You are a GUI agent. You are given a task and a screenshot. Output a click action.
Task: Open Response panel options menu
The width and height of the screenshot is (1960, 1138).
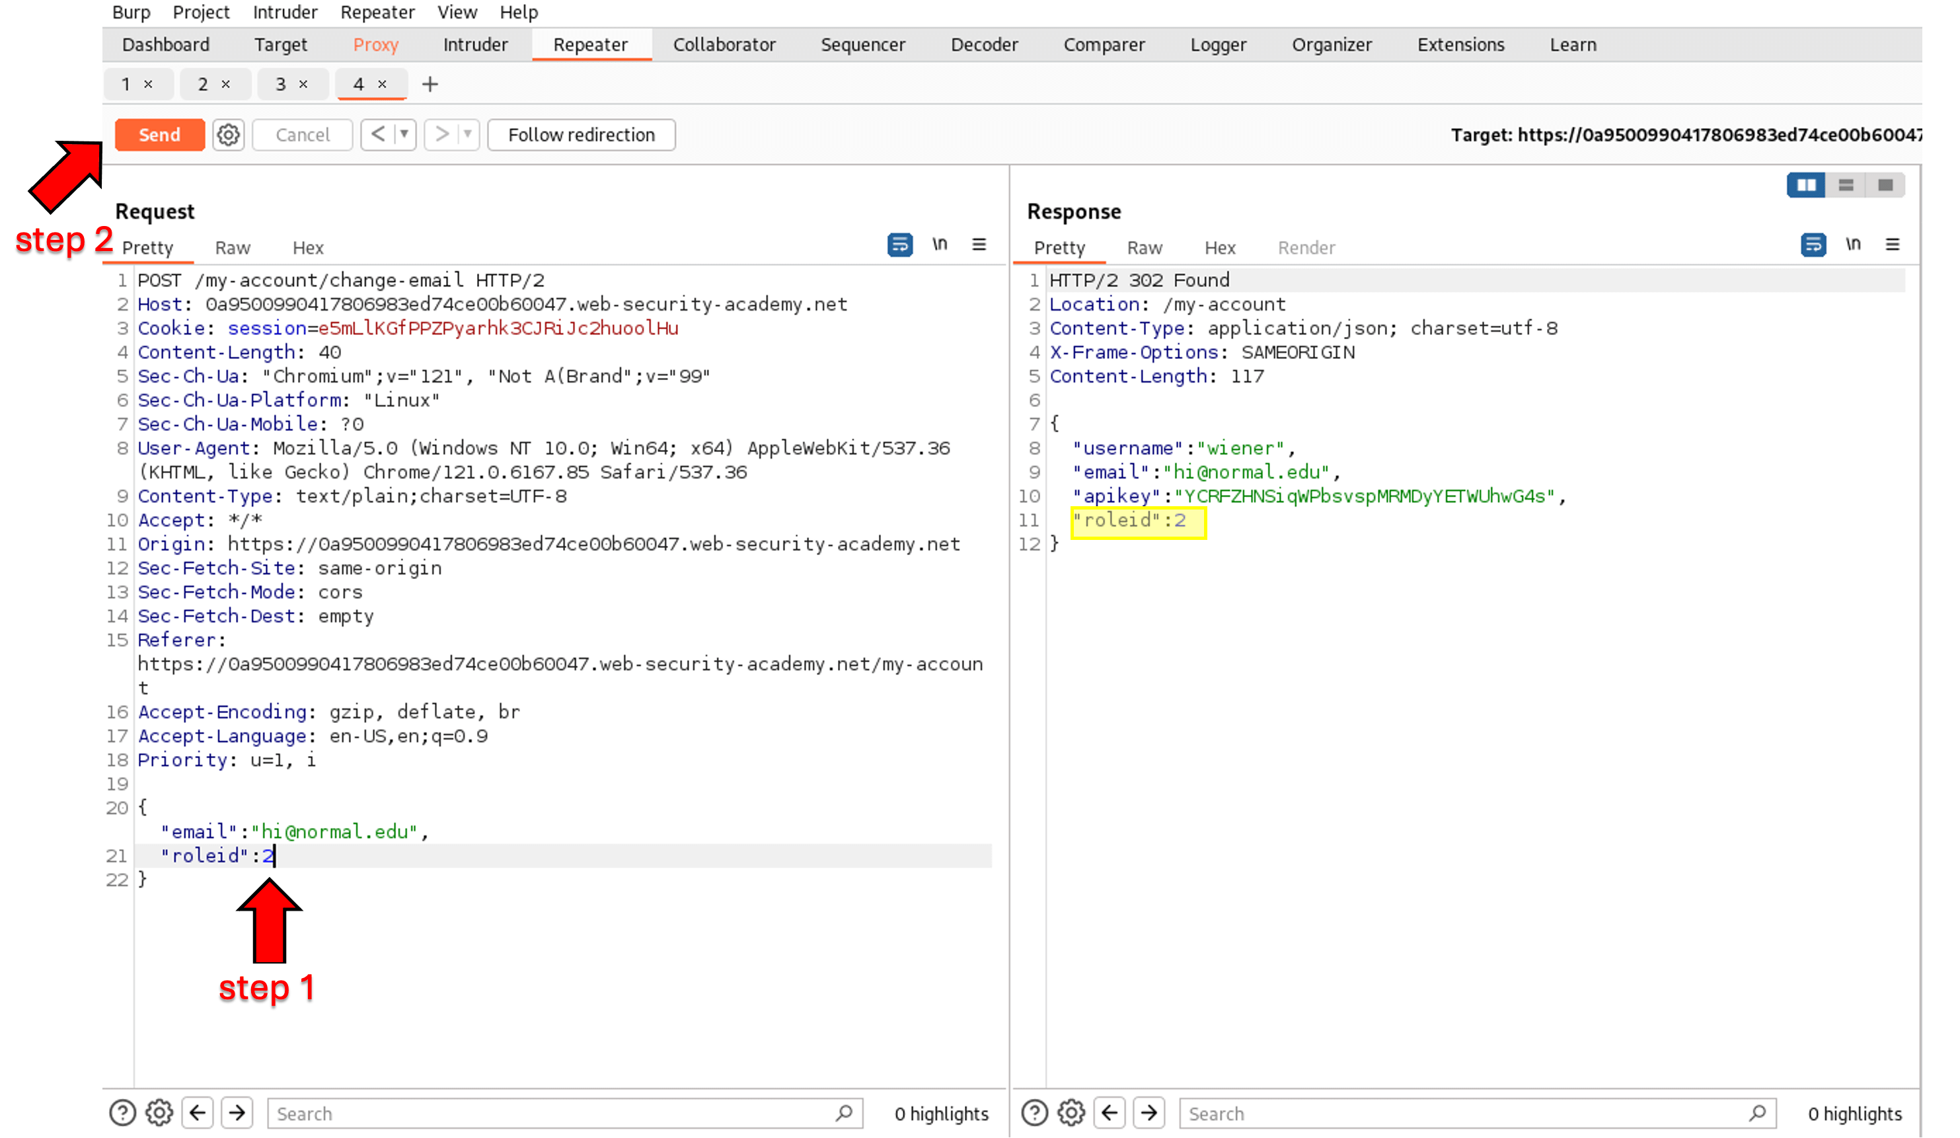click(x=1893, y=245)
